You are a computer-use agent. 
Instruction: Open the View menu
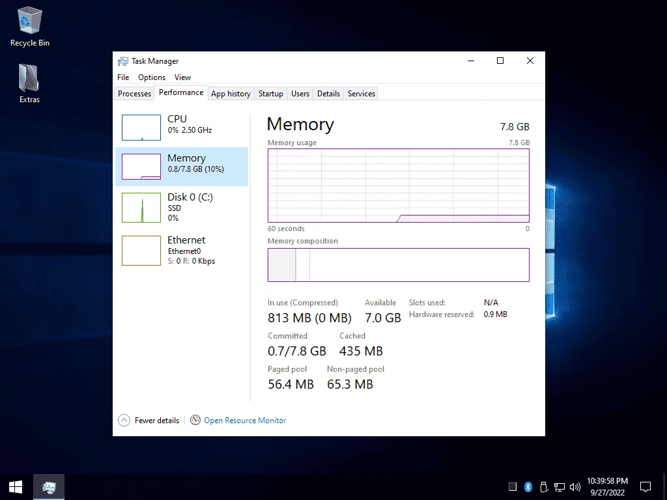[x=182, y=77]
